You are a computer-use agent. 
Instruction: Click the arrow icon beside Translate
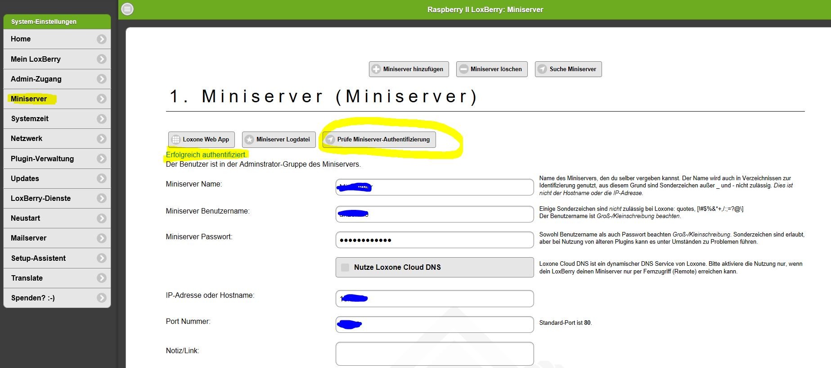(x=102, y=278)
